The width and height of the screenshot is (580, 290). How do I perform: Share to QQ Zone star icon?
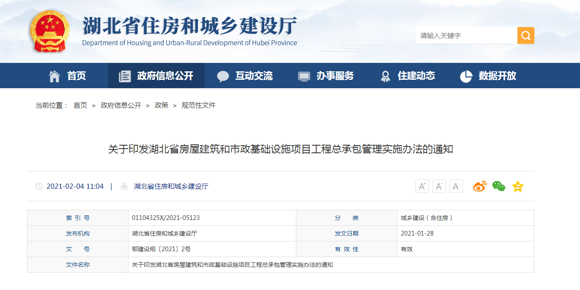[518, 186]
